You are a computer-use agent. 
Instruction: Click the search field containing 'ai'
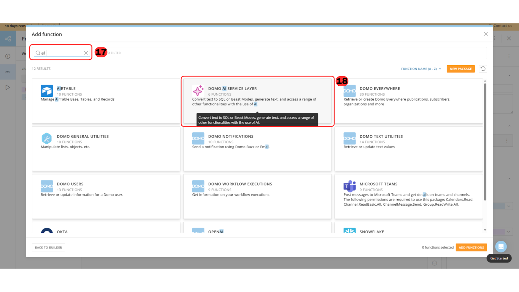62,53
